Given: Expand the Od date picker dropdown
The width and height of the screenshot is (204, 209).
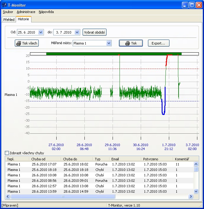Looking at the screenshot, I should 41,32.
